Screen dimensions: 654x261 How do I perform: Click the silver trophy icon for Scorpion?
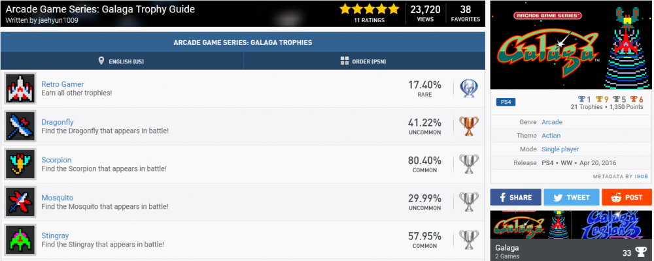tap(468, 164)
